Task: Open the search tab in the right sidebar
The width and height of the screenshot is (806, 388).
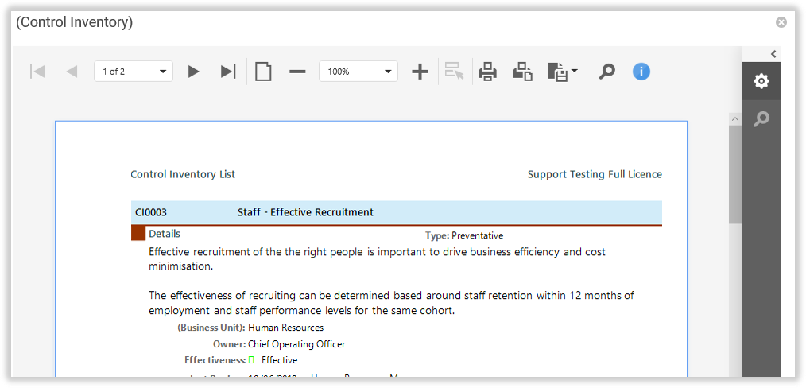Action: click(x=761, y=119)
